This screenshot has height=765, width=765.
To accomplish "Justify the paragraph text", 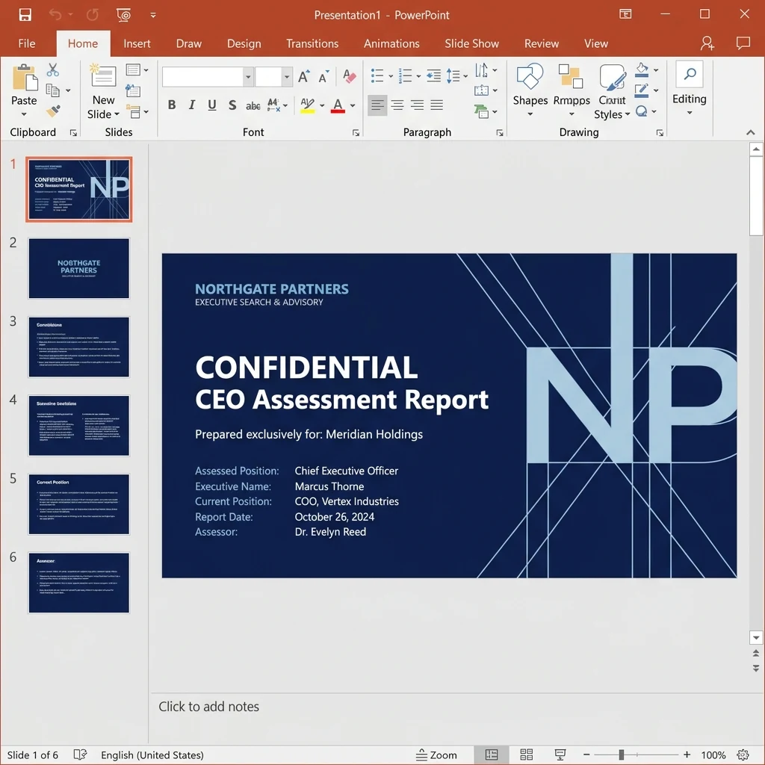I will click(437, 105).
